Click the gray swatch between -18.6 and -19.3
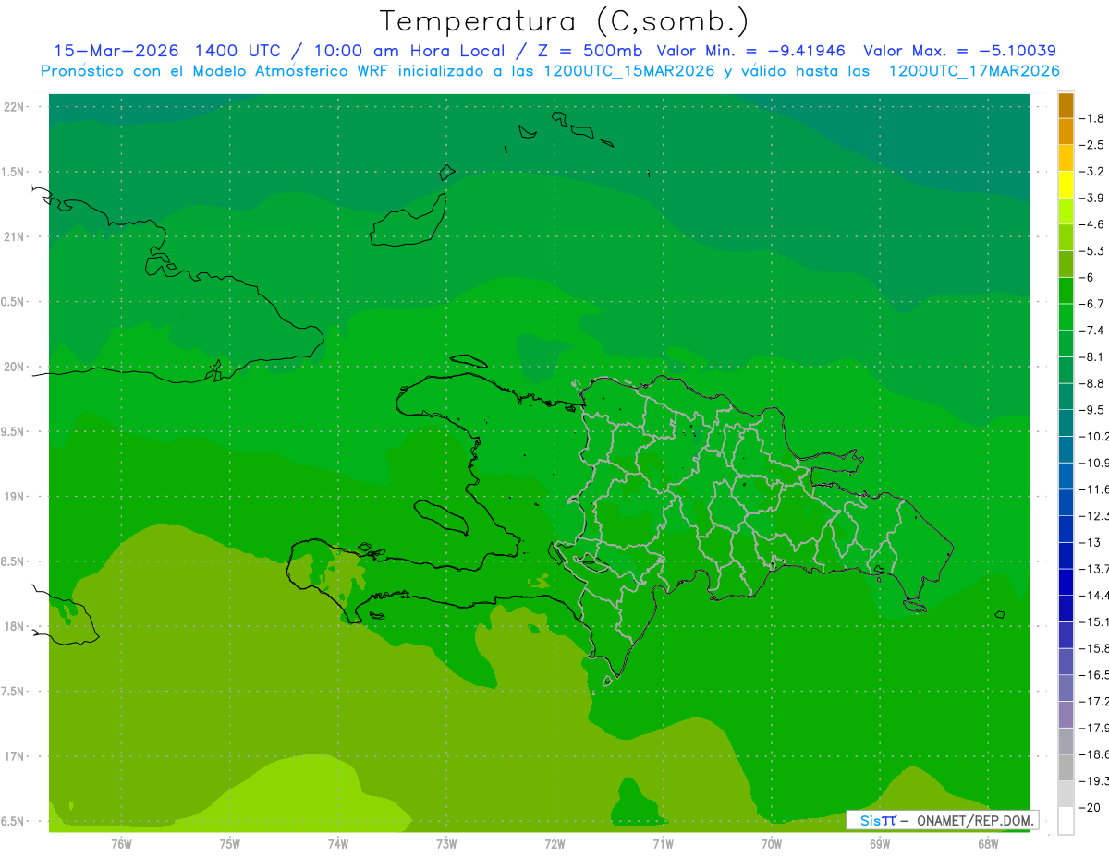 coord(1066,767)
